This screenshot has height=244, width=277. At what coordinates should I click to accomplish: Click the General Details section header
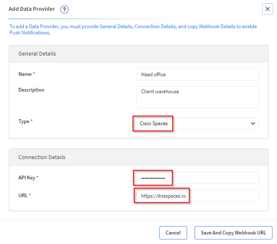(139, 54)
